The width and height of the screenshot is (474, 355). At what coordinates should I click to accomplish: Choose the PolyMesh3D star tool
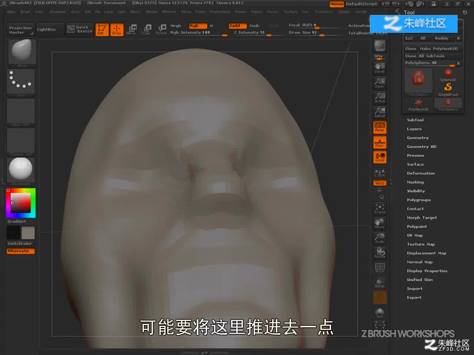tap(418, 104)
